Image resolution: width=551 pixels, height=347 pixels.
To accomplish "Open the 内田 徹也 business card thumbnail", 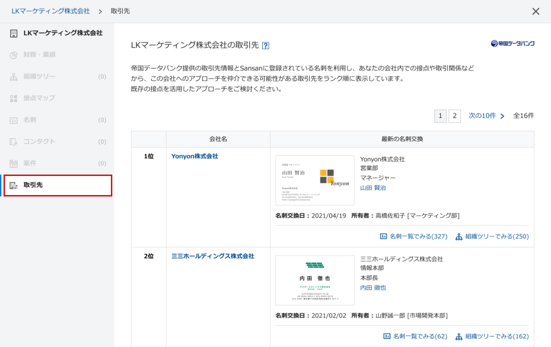I will click(315, 280).
